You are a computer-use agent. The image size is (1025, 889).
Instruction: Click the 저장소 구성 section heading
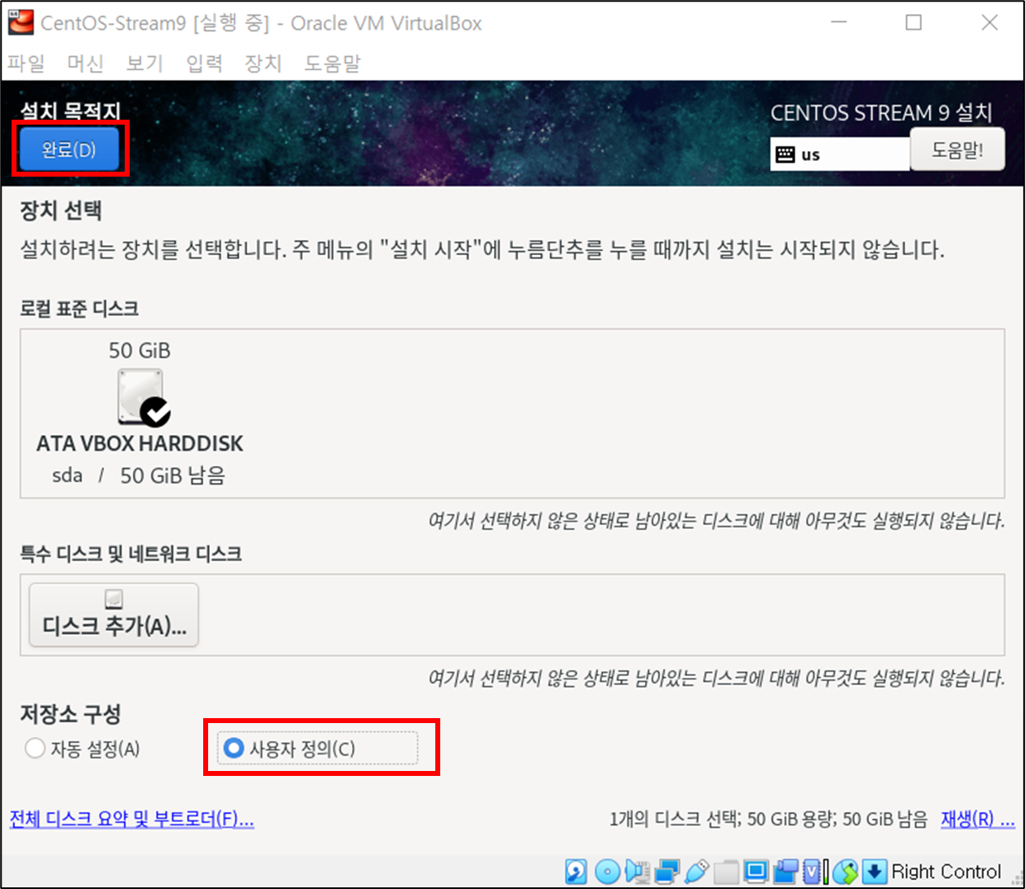click(71, 713)
